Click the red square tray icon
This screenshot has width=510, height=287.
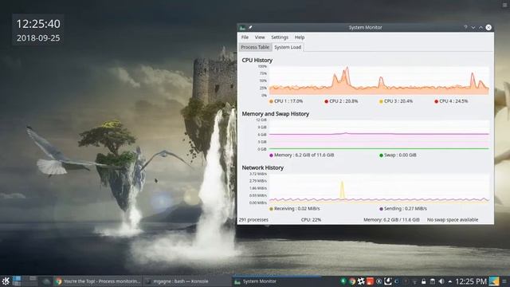pos(370,281)
